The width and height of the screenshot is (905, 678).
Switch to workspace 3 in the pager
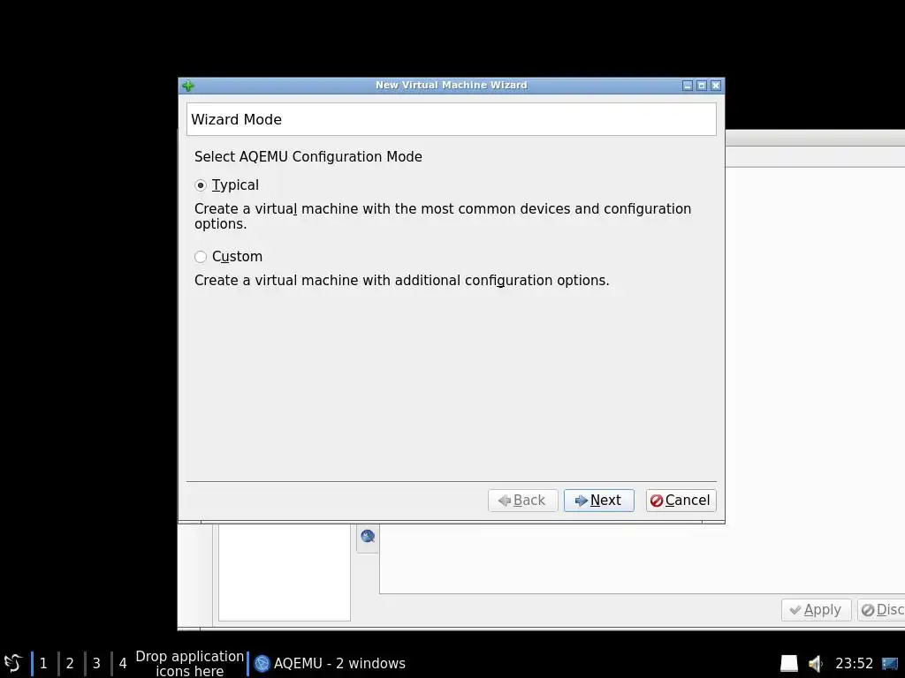point(96,664)
